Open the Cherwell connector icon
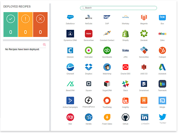The width and height of the screenshot is (180, 137). [70, 67]
